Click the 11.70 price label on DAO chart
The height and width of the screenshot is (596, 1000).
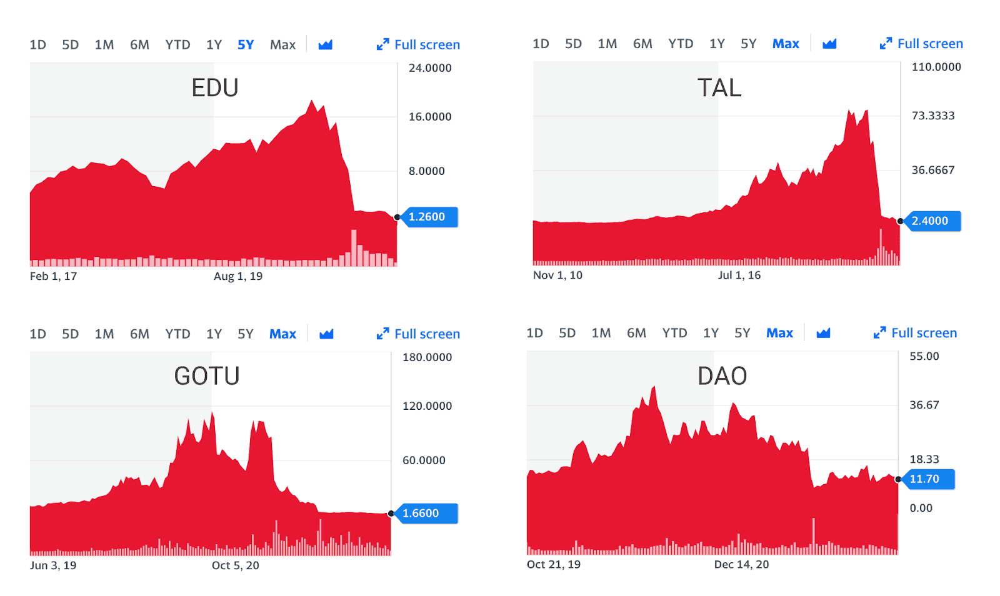click(927, 479)
